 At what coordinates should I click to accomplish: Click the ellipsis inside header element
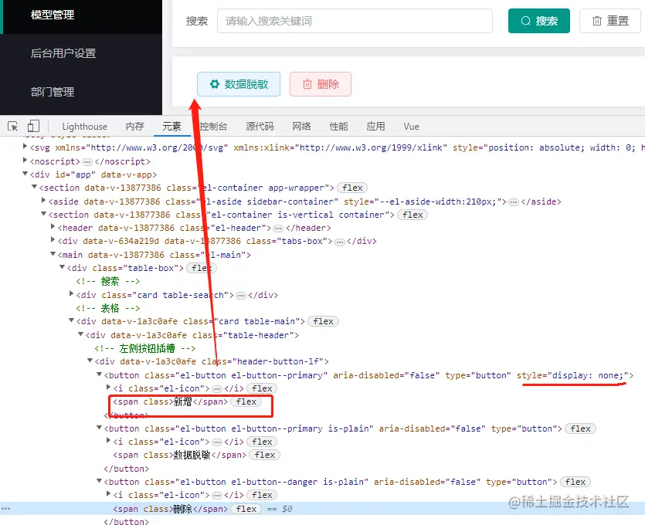[278, 229]
